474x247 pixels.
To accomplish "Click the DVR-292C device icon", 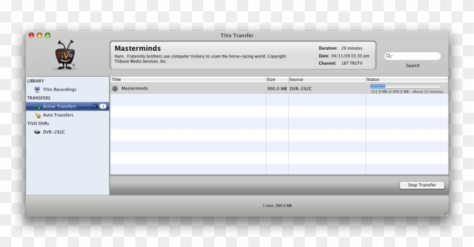I will tap(37, 132).
